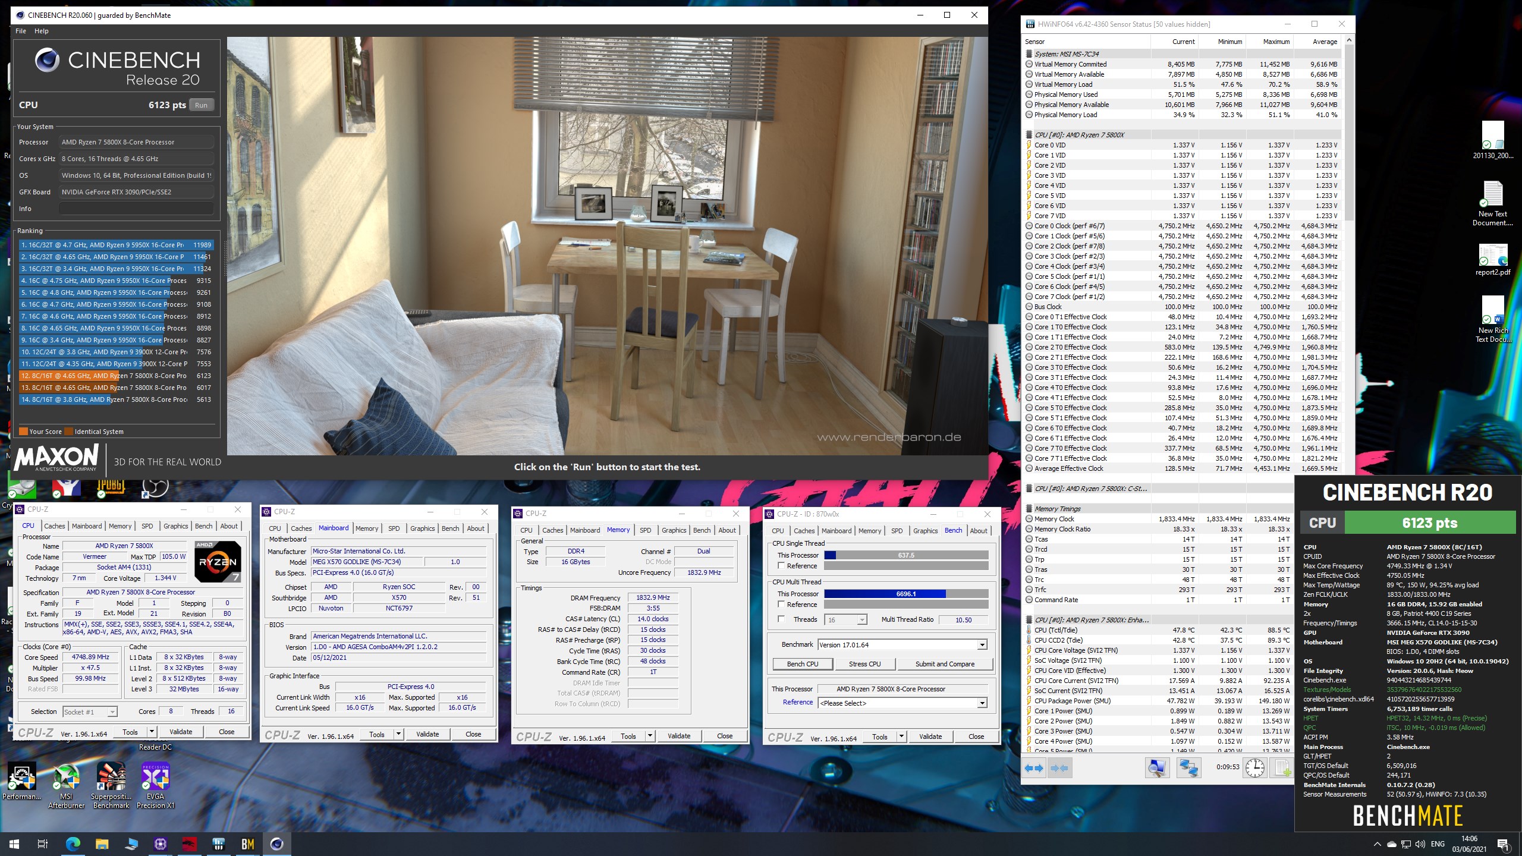Switch to About tab in CPU-Z Bench window
This screenshot has width=1522, height=856.
979,531
